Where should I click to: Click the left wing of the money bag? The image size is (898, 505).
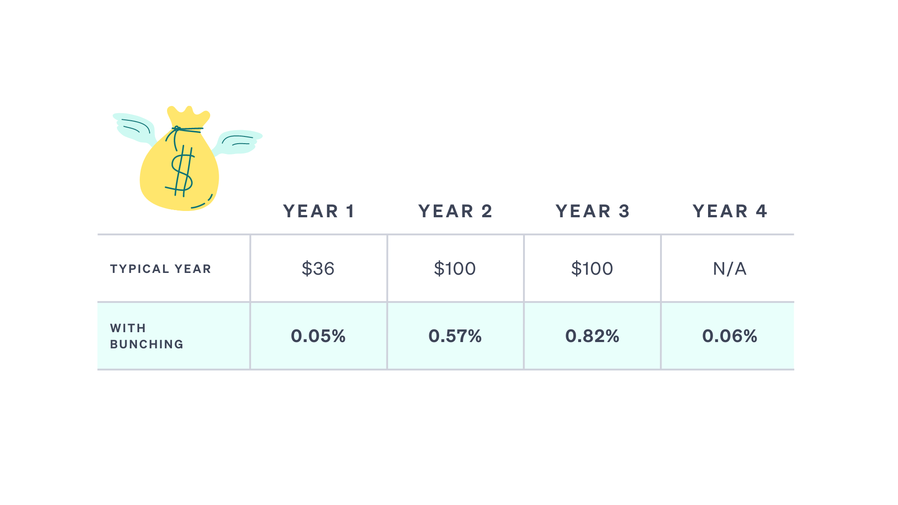click(135, 128)
